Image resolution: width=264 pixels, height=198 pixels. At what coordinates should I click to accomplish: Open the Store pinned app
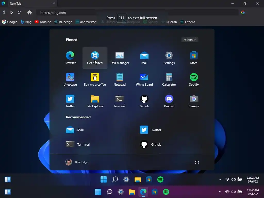coord(194,58)
